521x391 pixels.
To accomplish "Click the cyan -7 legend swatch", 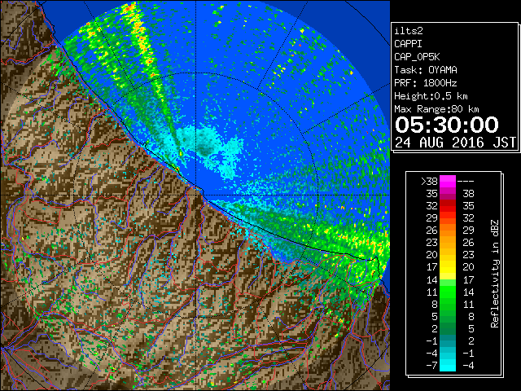I will [x=448, y=365].
